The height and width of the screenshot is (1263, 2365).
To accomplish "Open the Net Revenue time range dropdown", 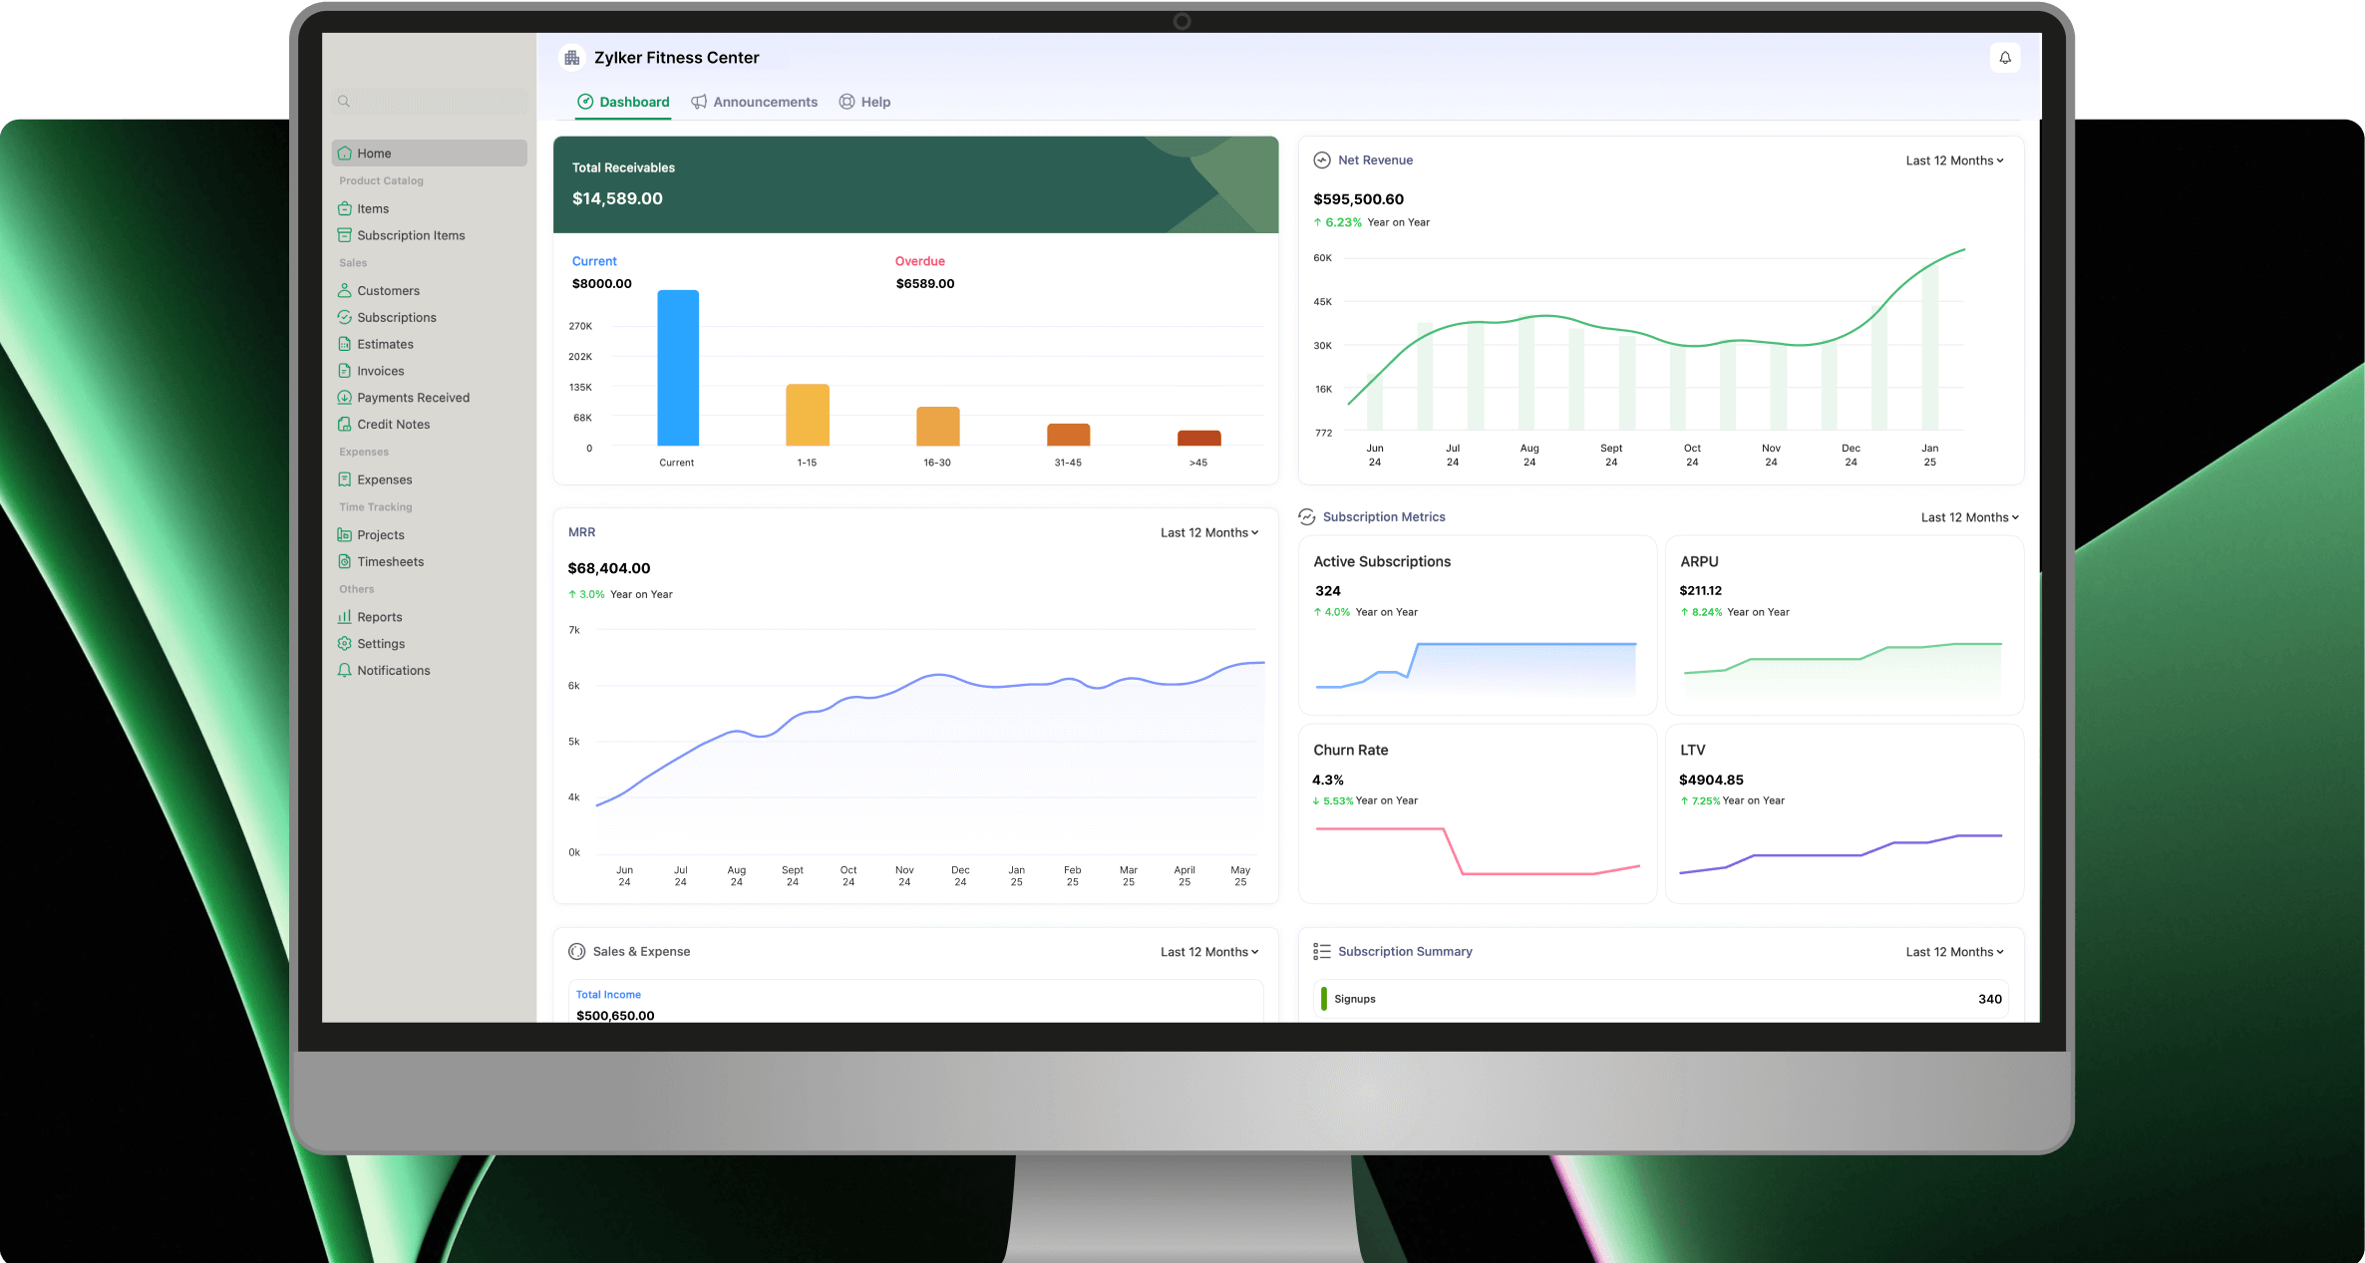I will click(x=1953, y=159).
